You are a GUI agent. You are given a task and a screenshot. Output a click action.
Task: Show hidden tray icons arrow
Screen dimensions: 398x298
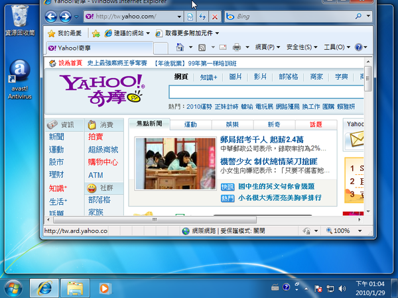pyautogui.click(x=306, y=288)
